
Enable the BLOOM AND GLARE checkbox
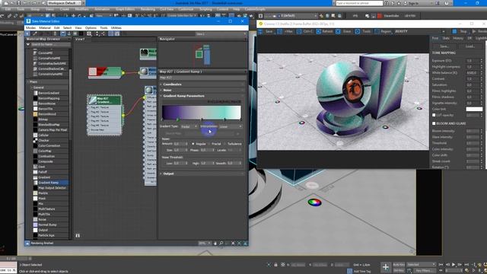434,123
